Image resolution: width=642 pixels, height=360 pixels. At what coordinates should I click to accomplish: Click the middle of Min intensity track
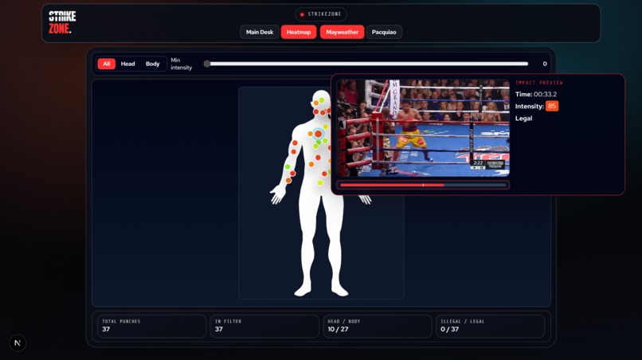[x=367, y=64]
